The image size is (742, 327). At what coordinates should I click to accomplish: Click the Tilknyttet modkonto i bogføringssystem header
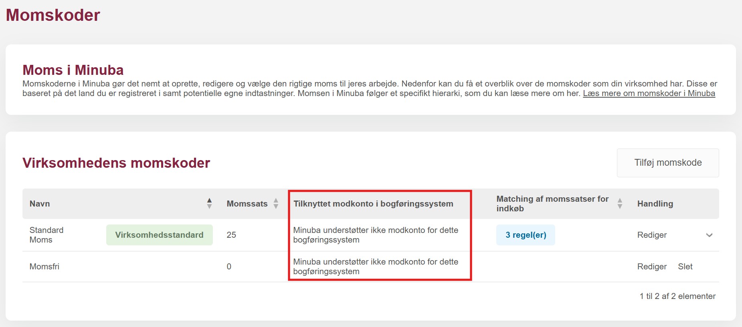pos(373,204)
